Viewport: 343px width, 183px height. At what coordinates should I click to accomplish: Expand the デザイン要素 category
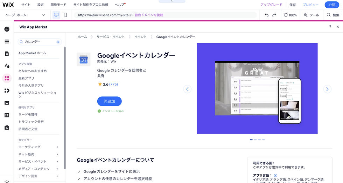pos(38,176)
